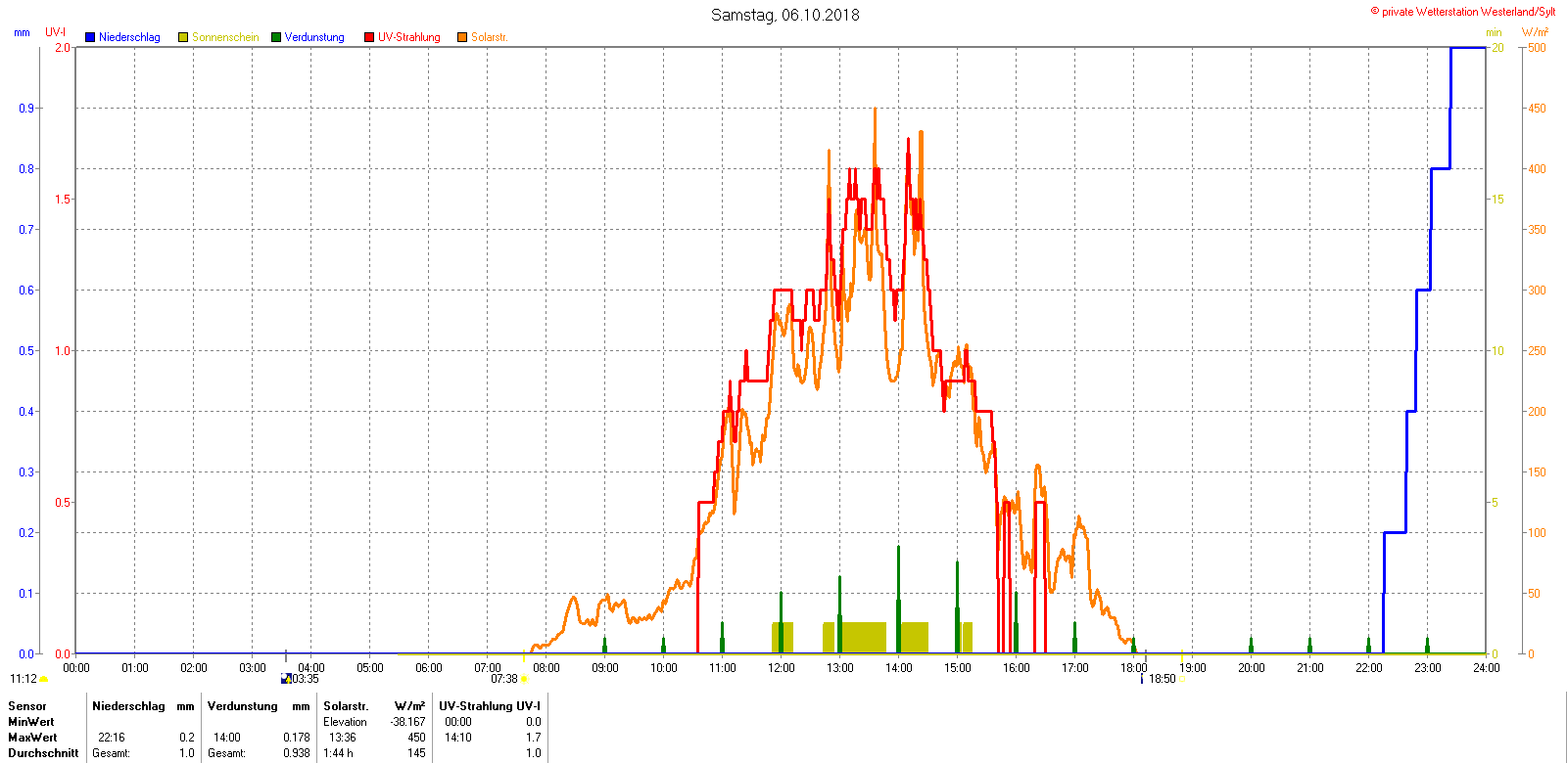Click the 18:50 sunset time label
The height and width of the screenshot is (763, 1567).
(1163, 679)
